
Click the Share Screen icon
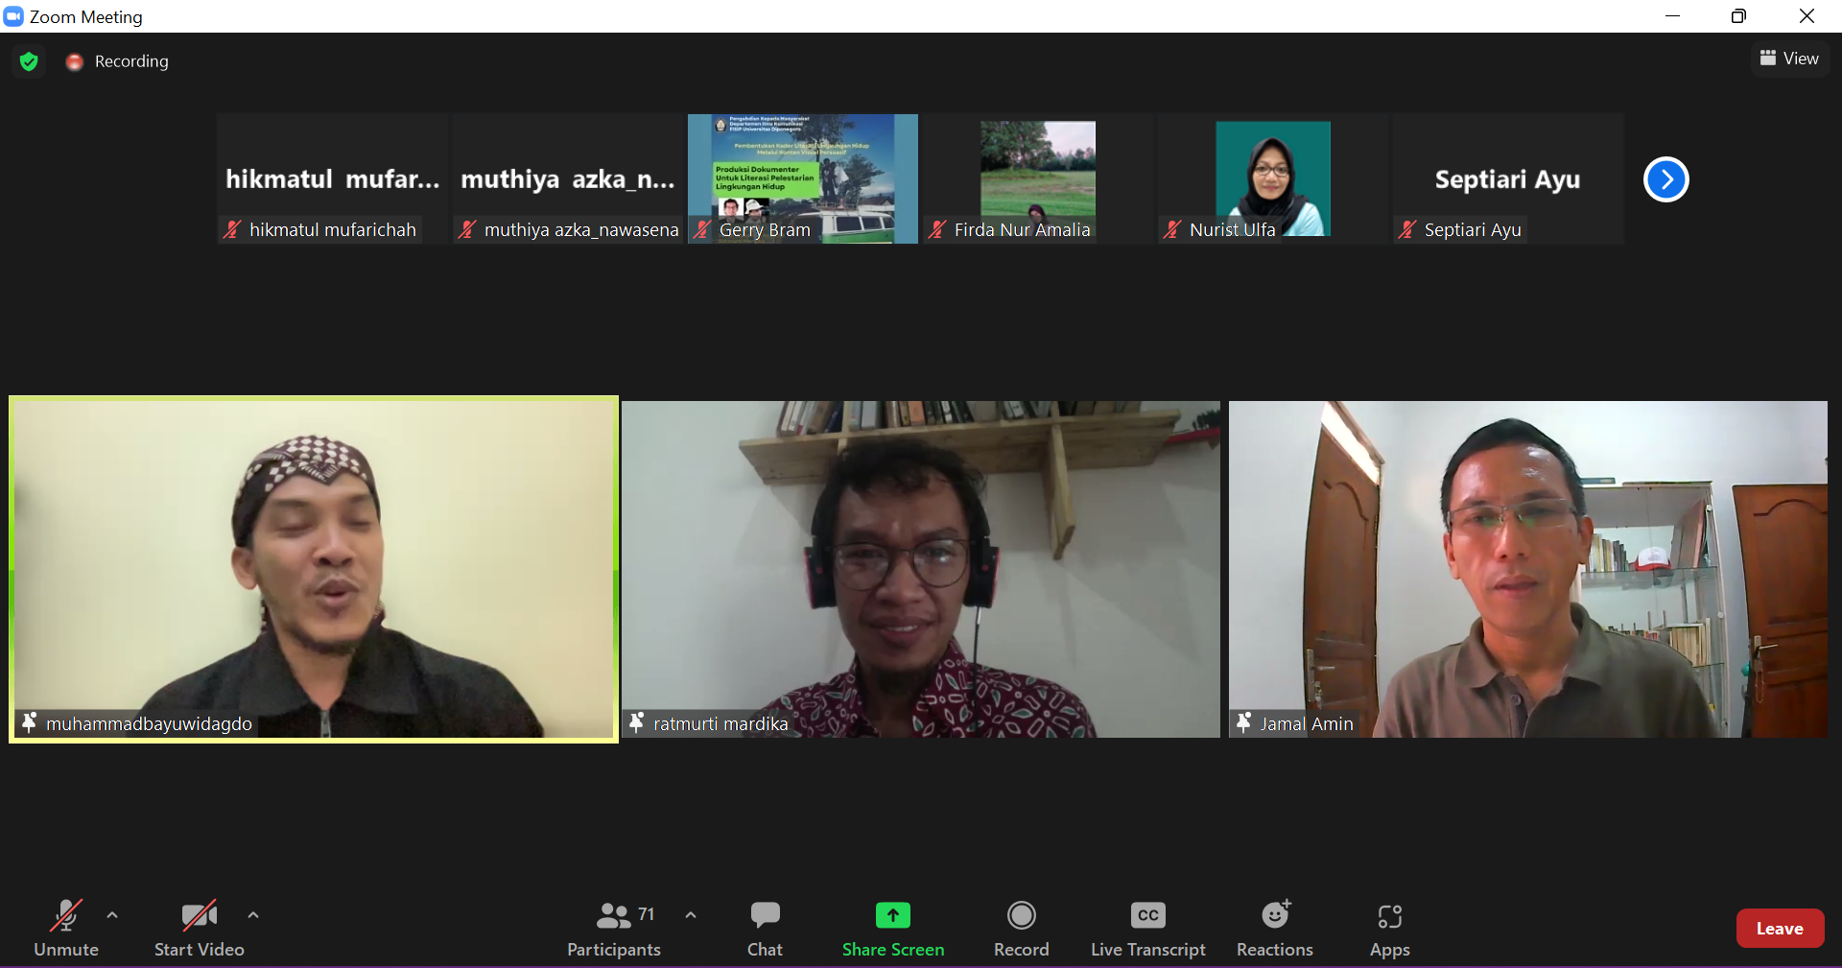click(892, 916)
